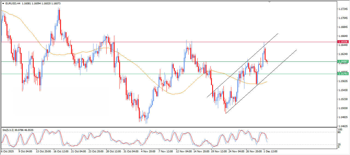
Task: Click the upper end of lower channel trendline
Action: click(296, 50)
